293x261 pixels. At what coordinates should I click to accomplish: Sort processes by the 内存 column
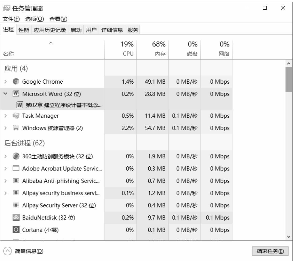coord(152,49)
